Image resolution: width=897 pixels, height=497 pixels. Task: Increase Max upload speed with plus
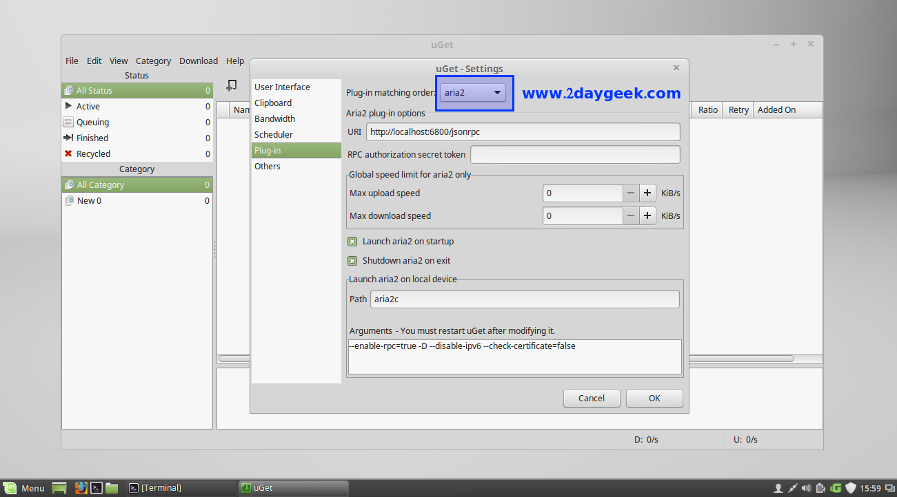coord(647,193)
